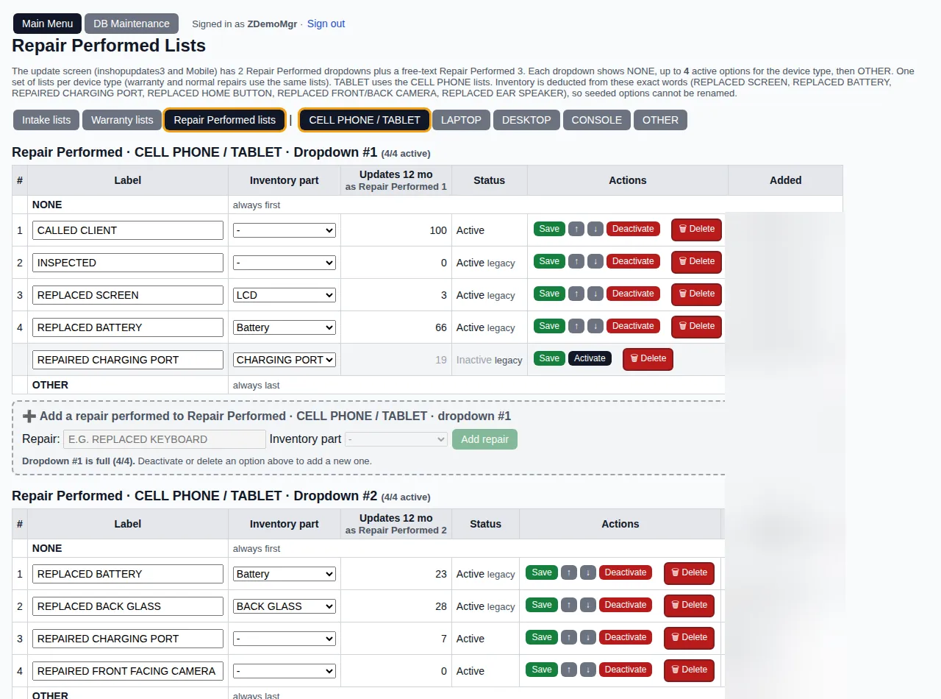Save the REPLACED SCREEN row
Viewport: 941px width, 699px height.
coord(549,294)
